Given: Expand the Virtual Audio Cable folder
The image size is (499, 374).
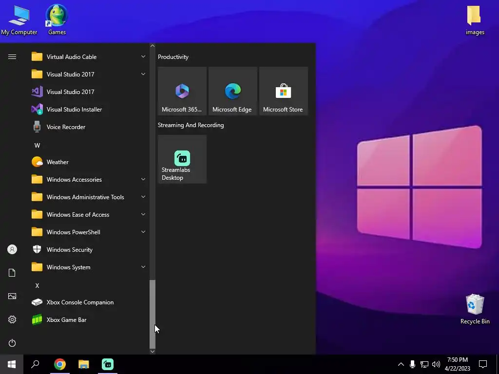Looking at the screenshot, I should (x=90, y=57).
